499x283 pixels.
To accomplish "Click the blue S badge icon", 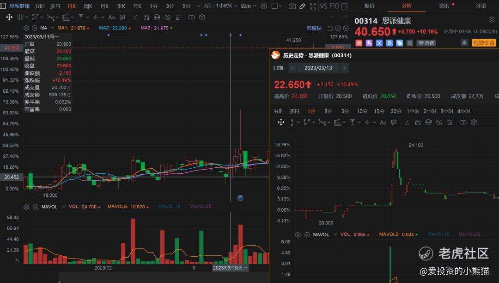I will pyautogui.click(x=389, y=43).
